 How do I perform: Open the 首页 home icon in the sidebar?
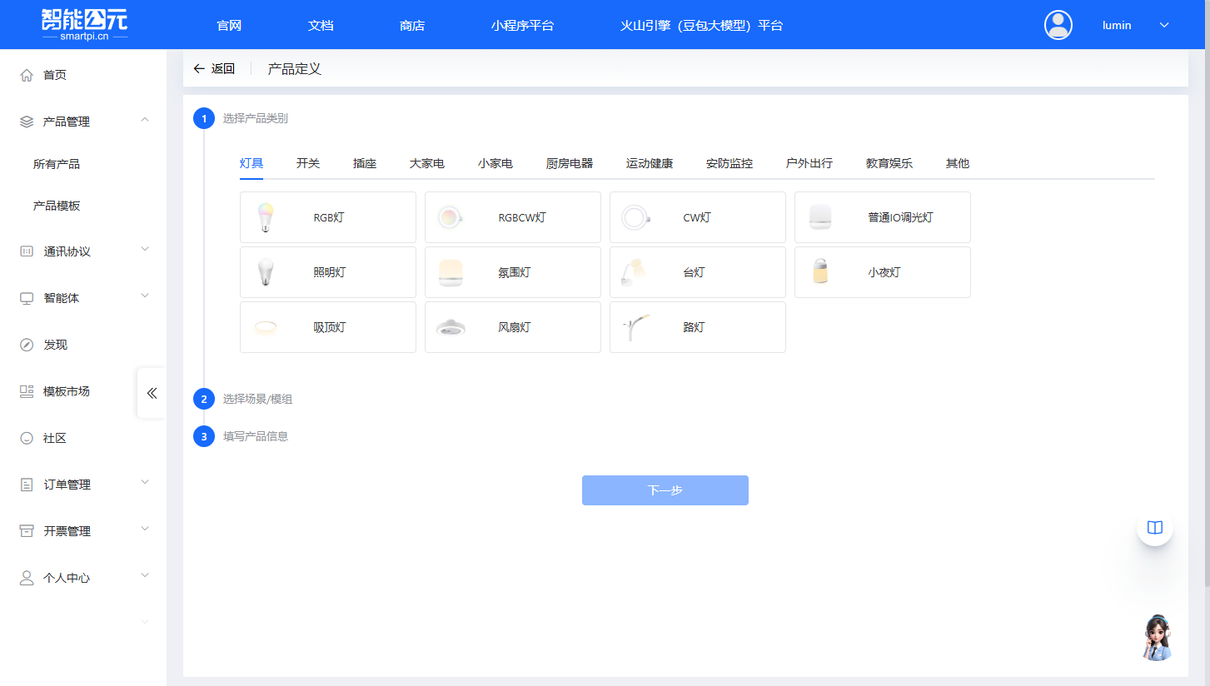point(26,74)
